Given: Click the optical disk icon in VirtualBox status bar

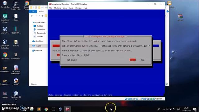Looking at the screenshot, I should coord(128,99).
